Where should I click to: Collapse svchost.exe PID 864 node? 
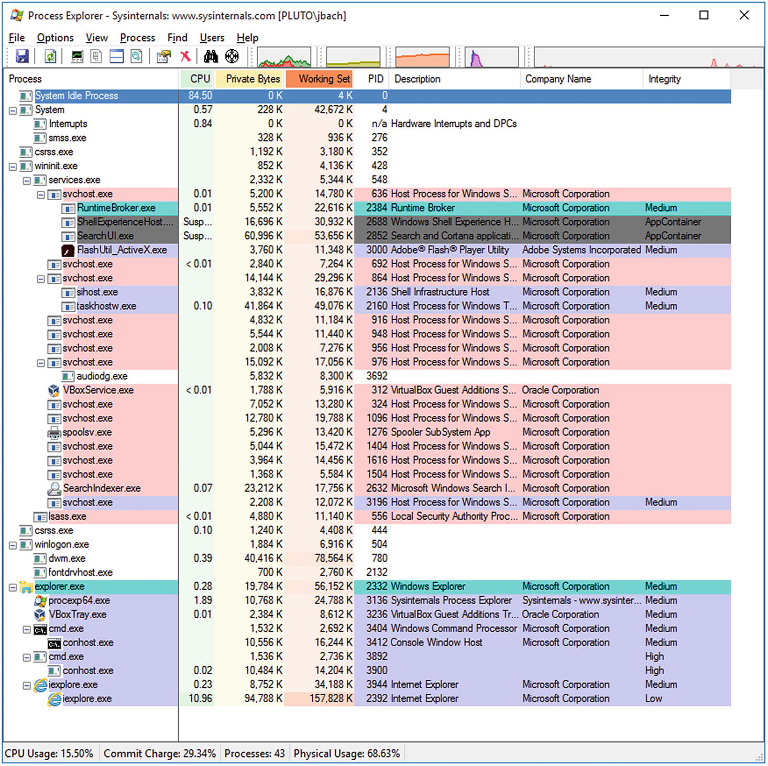coord(40,279)
